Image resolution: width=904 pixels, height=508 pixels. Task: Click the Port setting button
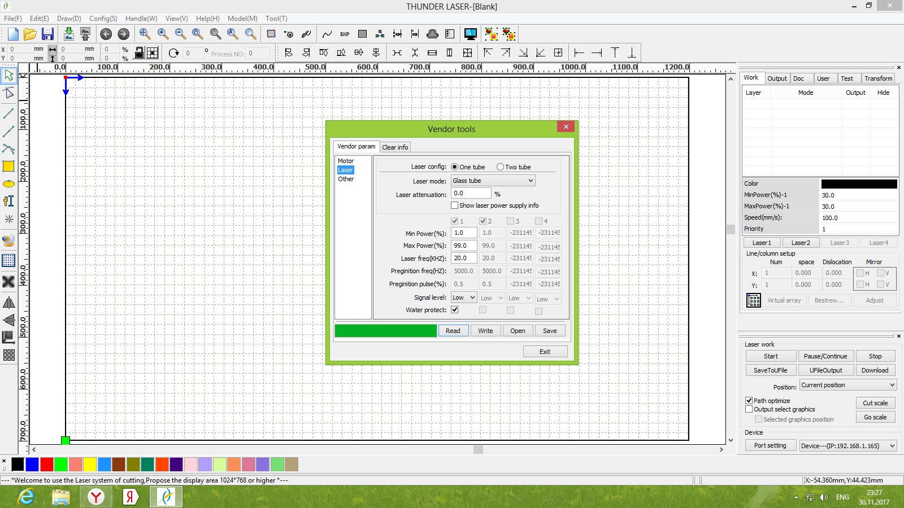coord(770,445)
